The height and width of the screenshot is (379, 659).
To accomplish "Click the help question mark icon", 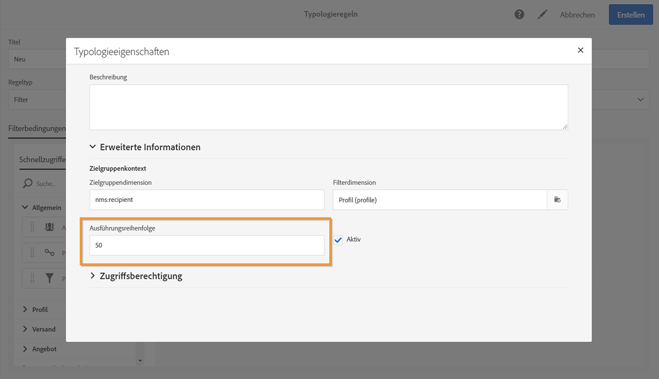I will (x=519, y=14).
